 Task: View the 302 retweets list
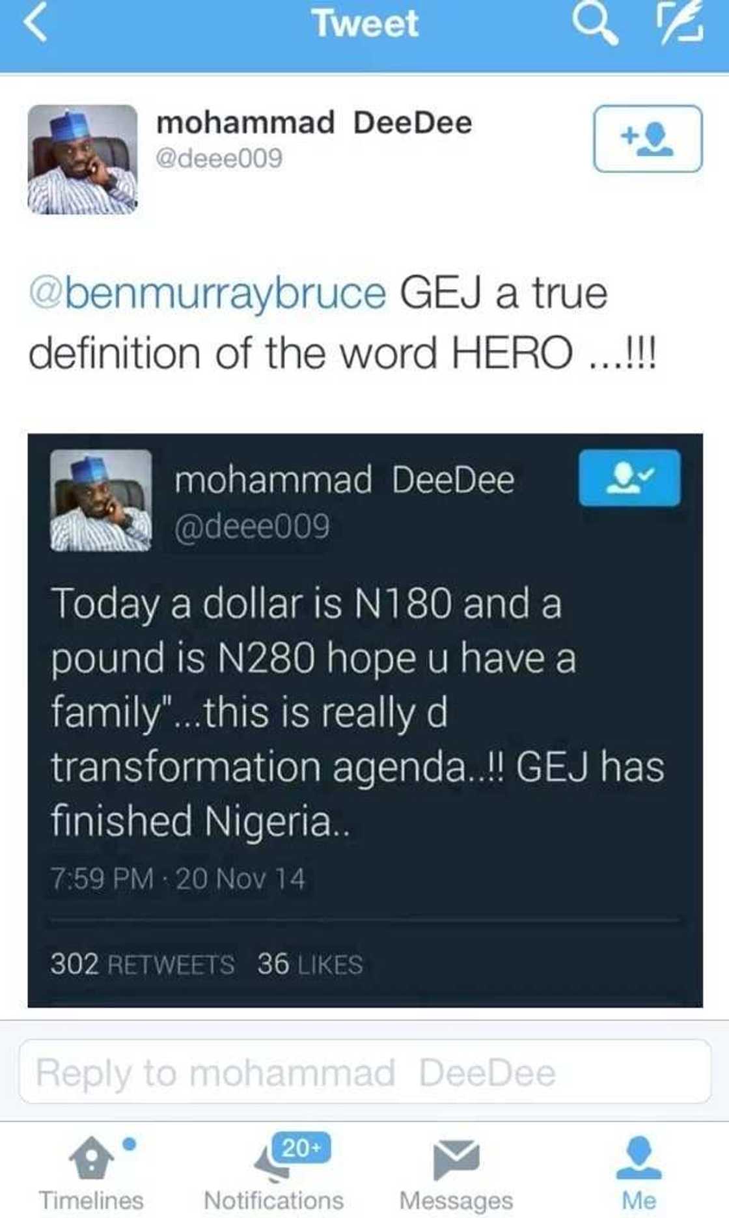[143, 964]
